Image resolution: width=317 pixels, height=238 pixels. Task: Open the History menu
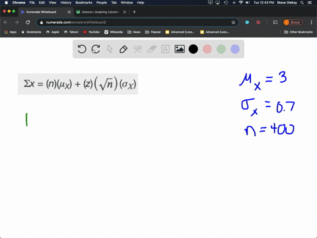(x=66, y=3)
